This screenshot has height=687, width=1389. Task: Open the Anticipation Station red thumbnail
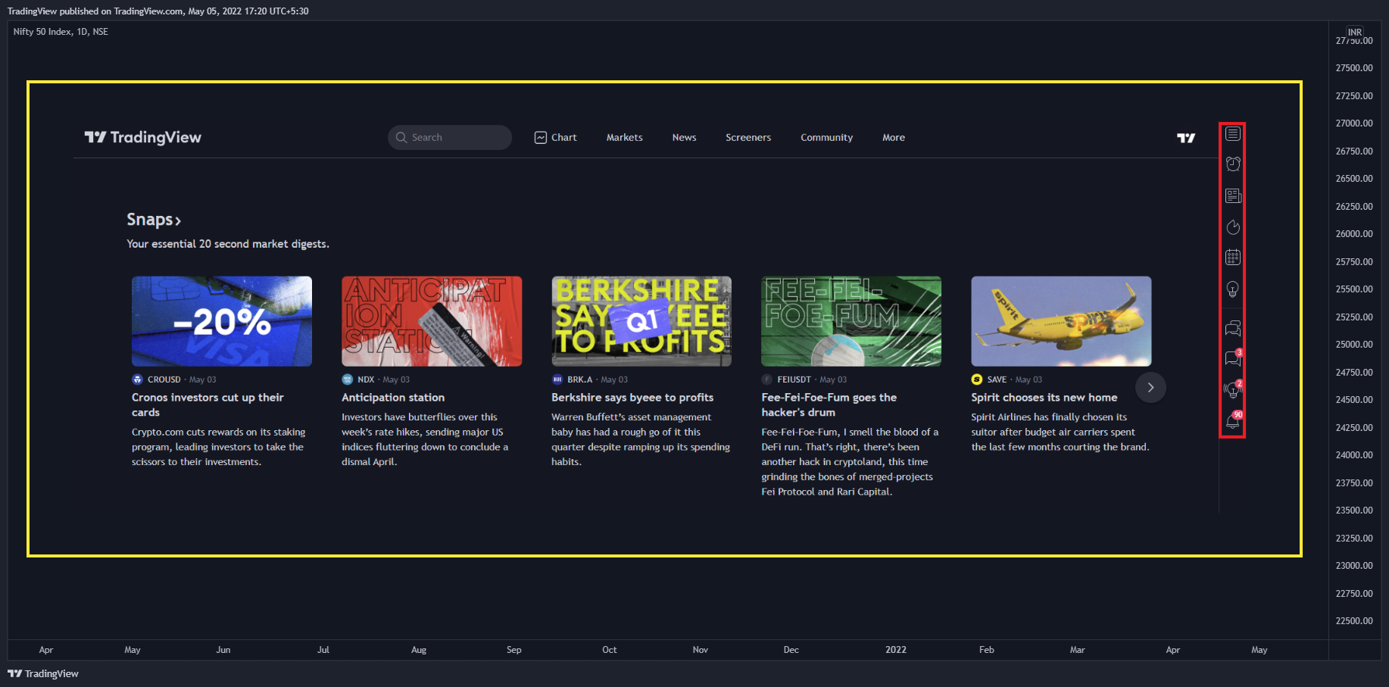tap(432, 321)
